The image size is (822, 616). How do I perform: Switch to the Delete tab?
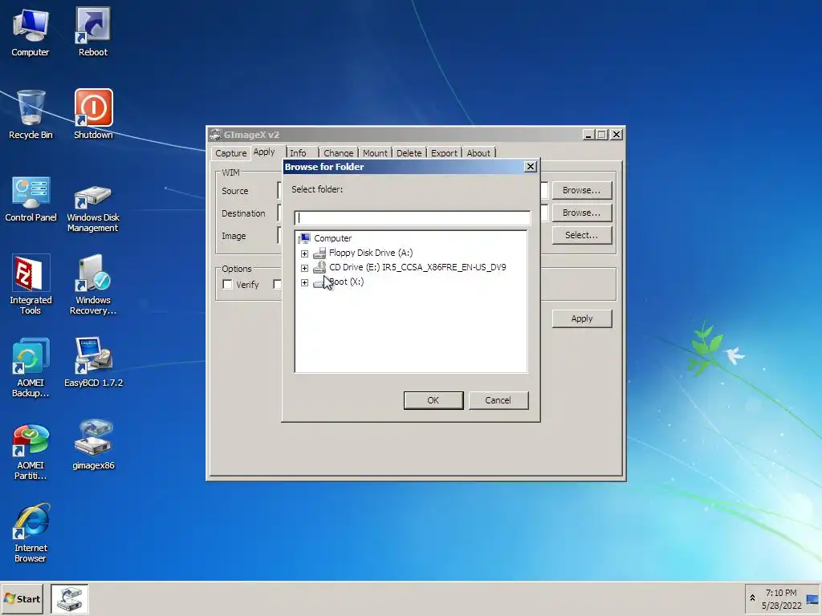(x=409, y=153)
